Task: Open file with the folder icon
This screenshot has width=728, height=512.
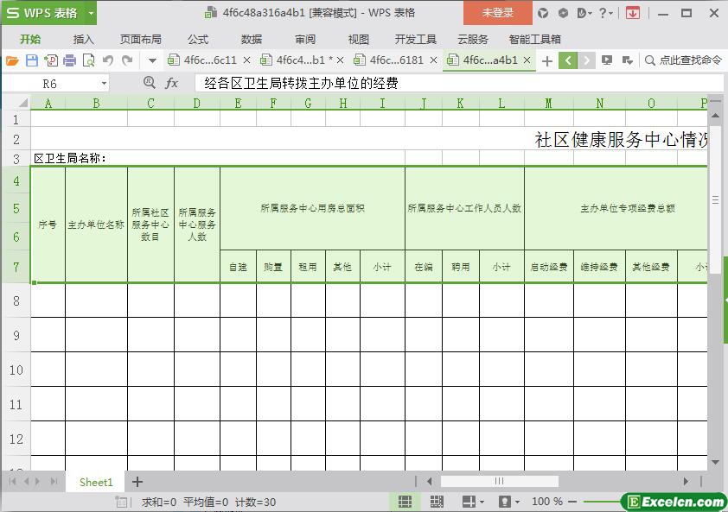Action: (12, 60)
